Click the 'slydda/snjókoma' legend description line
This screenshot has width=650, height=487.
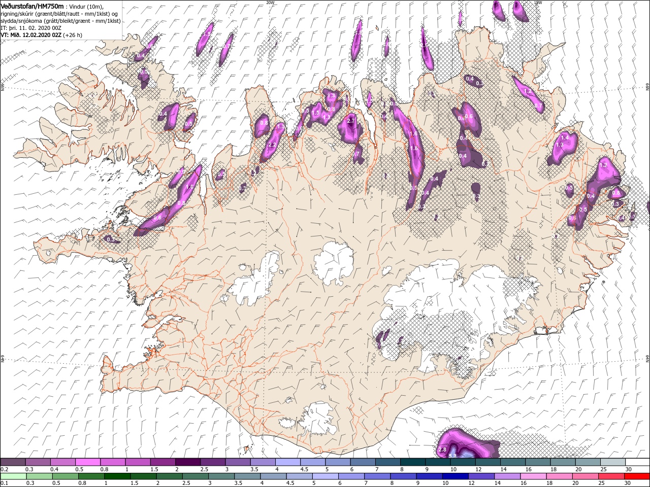click(x=59, y=21)
